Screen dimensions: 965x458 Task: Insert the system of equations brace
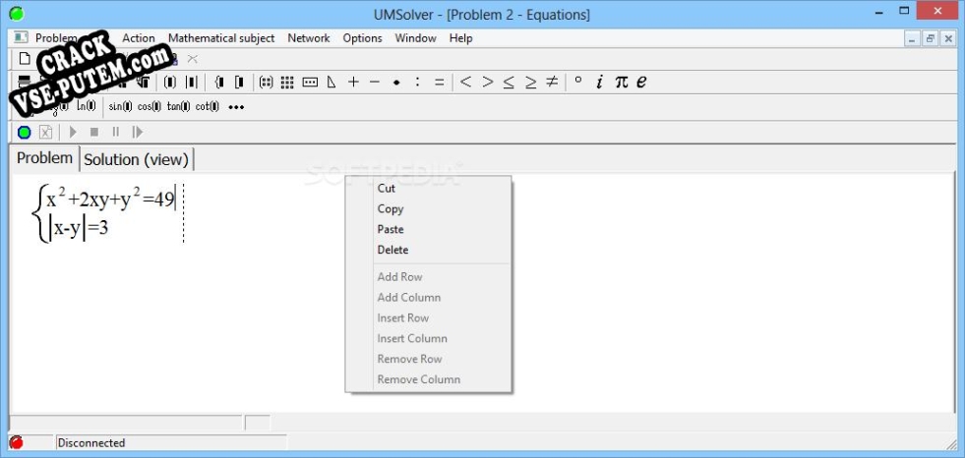click(x=218, y=82)
